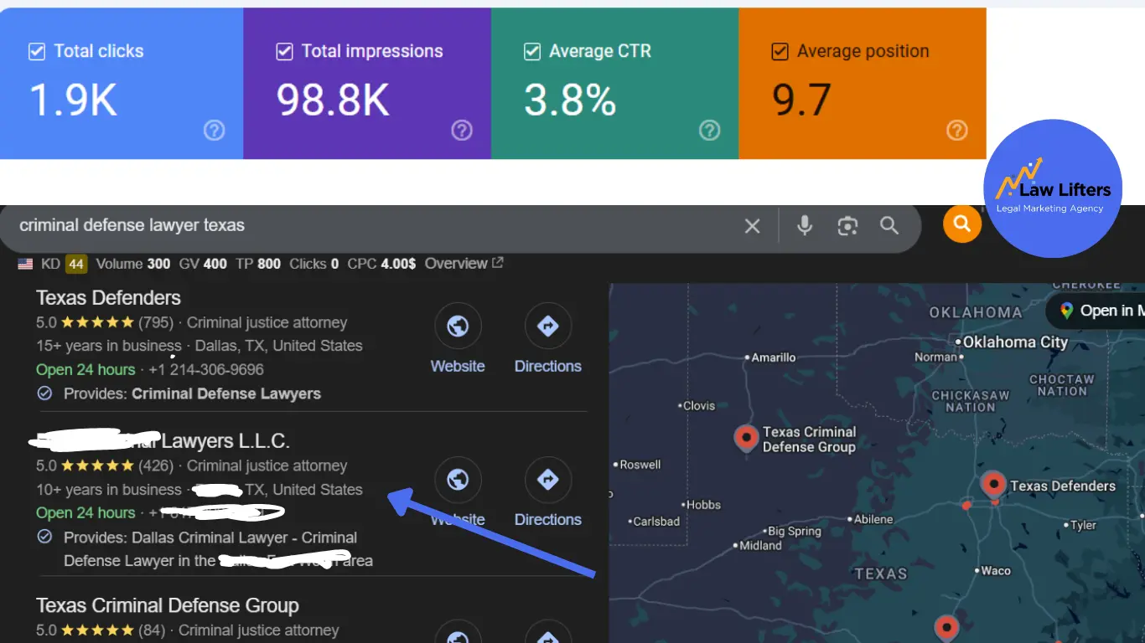Open the Overview link in SEO bar

[464, 264]
